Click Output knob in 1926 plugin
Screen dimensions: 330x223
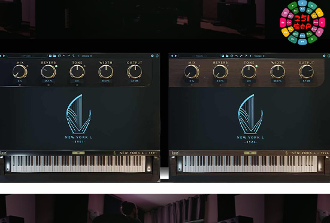[306, 72]
